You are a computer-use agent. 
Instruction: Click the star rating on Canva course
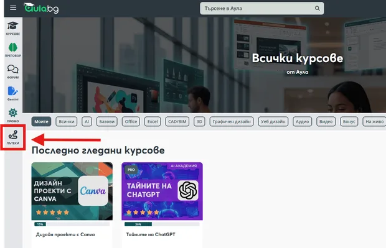point(52,212)
